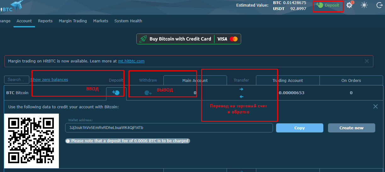Dismiss the margin trading notice
The width and height of the screenshot is (385, 172).
click(367, 61)
